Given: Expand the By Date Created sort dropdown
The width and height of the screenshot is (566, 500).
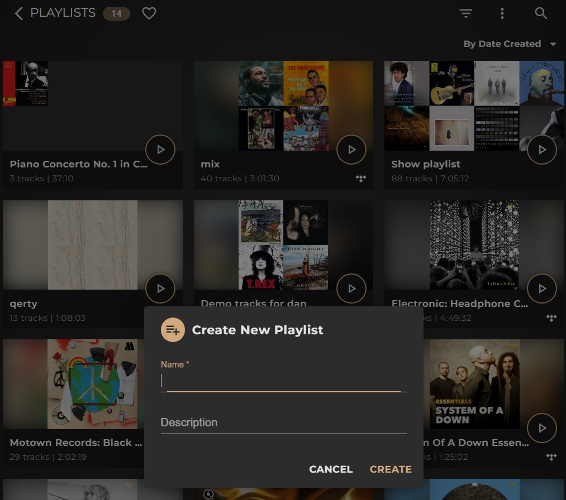Looking at the screenshot, I should tap(510, 44).
